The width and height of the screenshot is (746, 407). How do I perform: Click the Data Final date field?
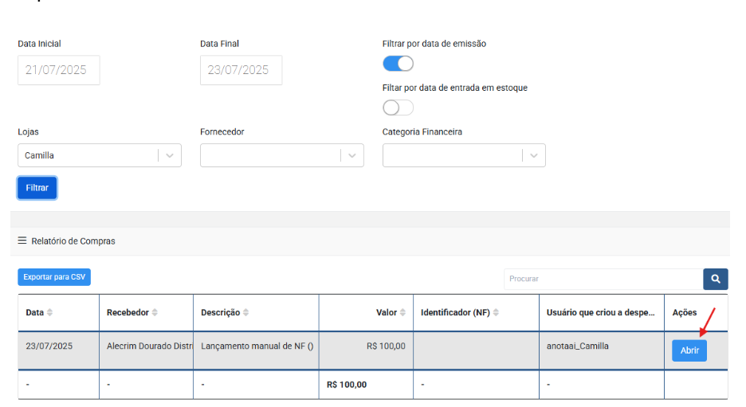pyautogui.click(x=241, y=70)
